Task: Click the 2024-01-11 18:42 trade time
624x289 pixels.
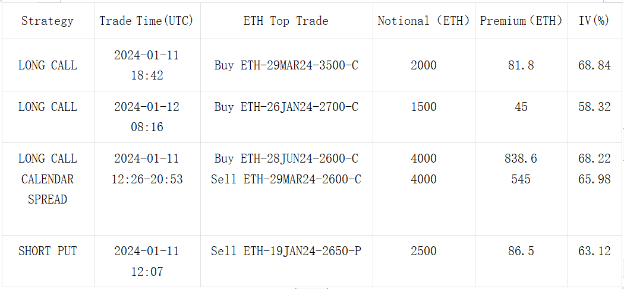Action: pos(147,65)
